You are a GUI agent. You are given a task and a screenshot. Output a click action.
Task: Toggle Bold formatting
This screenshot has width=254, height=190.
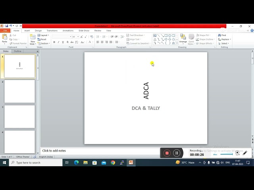pos(54,42)
